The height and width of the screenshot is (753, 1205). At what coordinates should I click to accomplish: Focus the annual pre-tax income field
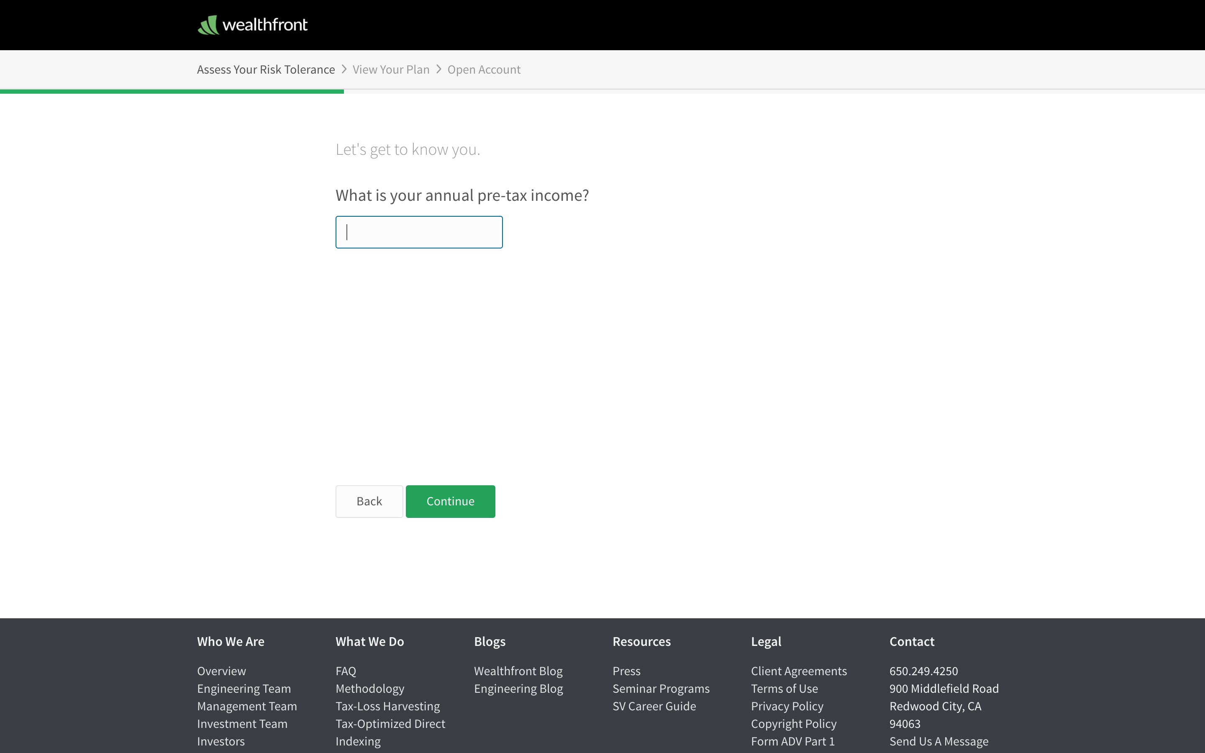point(419,232)
